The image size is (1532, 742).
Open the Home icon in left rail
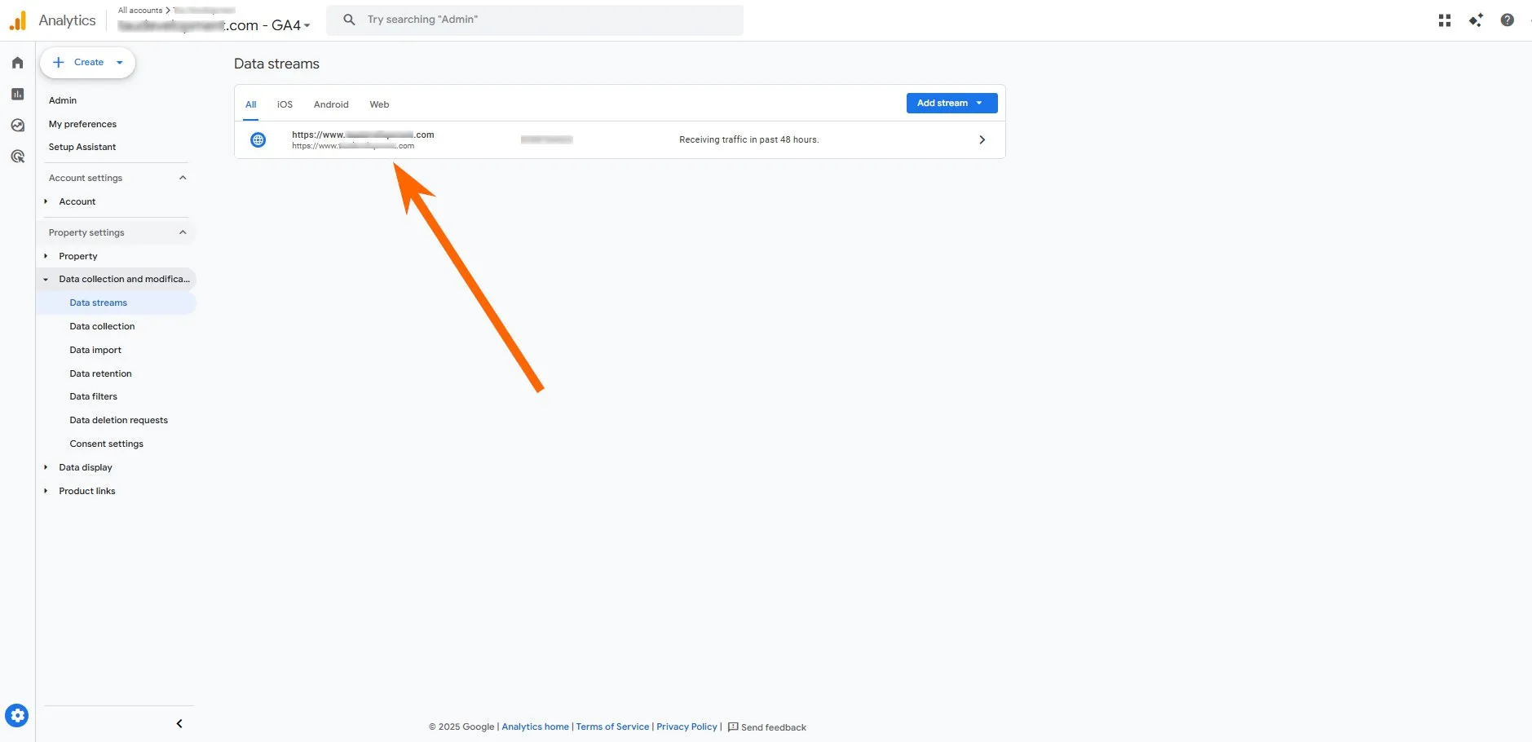(x=17, y=63)
